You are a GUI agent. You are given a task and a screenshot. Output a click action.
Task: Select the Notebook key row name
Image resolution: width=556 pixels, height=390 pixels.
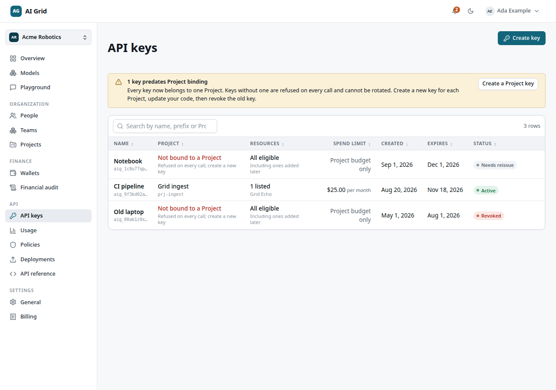point(128,161)
